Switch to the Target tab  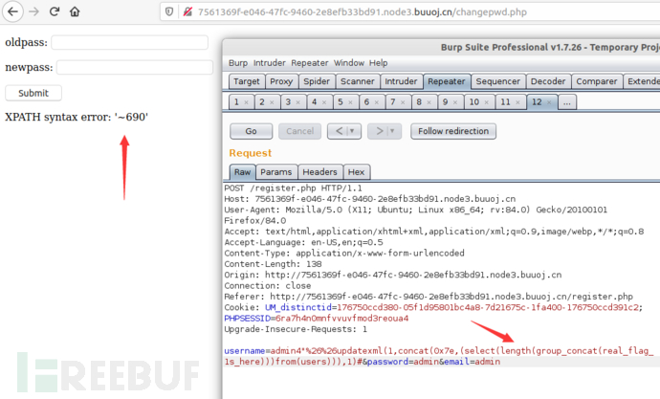tap(247, 81)
